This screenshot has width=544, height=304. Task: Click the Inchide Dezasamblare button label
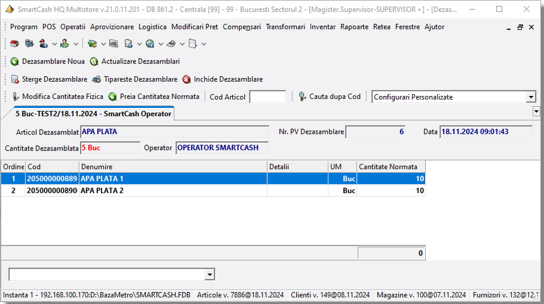click(x=228, y=79)
